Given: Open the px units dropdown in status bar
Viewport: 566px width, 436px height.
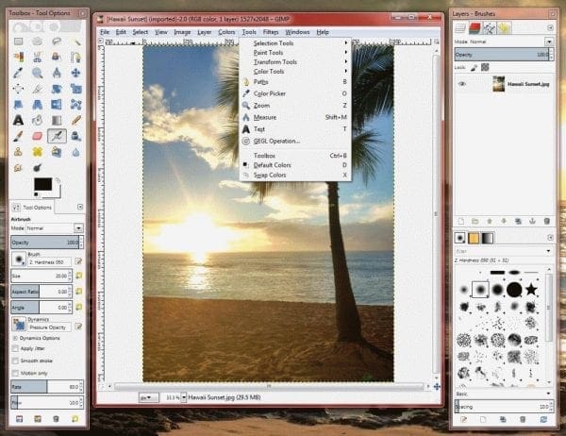Looking at the screenshot, I should tap(149, 397).
